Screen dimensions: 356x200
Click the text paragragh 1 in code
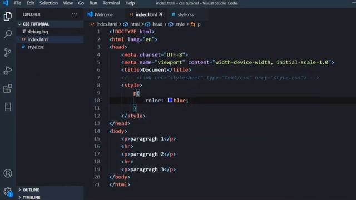(147, 138)
